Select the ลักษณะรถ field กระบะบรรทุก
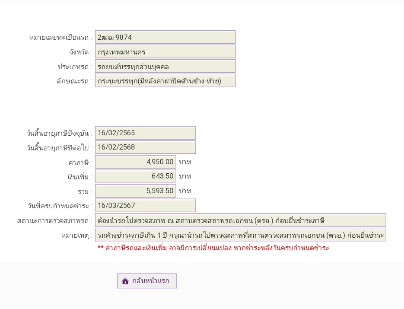404x309 pixels. pyautogui.click(x=165, y=81)
